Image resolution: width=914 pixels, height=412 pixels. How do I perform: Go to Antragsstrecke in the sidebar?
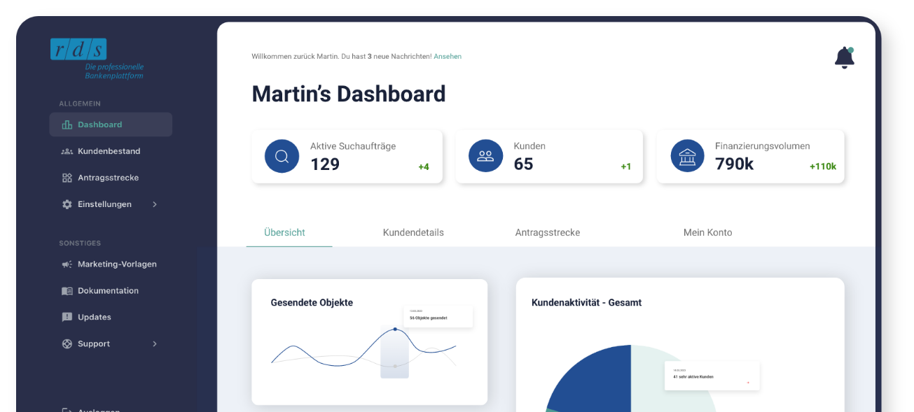[x=108, y=178]
